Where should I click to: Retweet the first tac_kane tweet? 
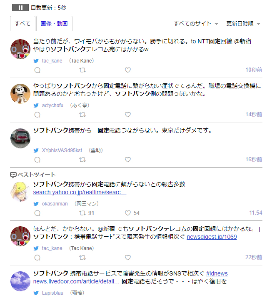[82, 70]
